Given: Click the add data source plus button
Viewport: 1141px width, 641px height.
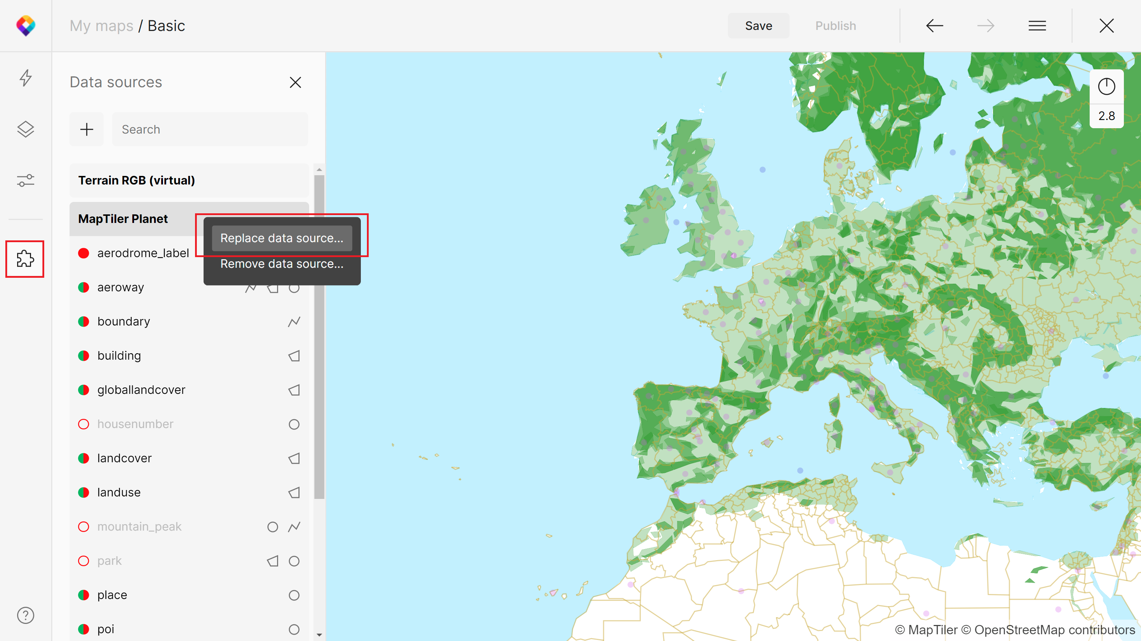Looking at the screenshot, I should point(86,129).
